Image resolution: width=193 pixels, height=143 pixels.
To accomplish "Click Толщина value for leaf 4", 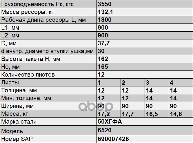I will tap(173, 90).
